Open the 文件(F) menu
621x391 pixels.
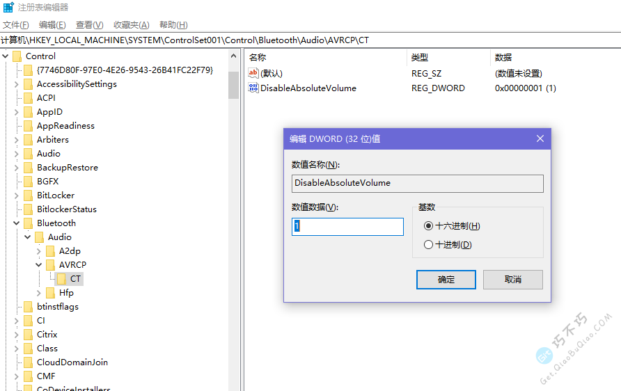[15, 25]
